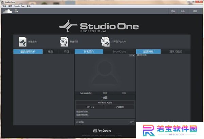
Task: Open the 44.1 kHz sample rate dropdown
Action: (x=90, y=107)
